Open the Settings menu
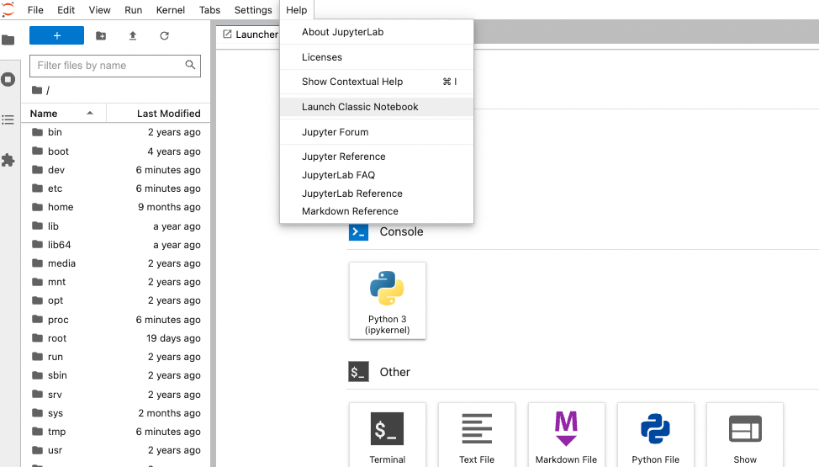 tap(253, 10)
